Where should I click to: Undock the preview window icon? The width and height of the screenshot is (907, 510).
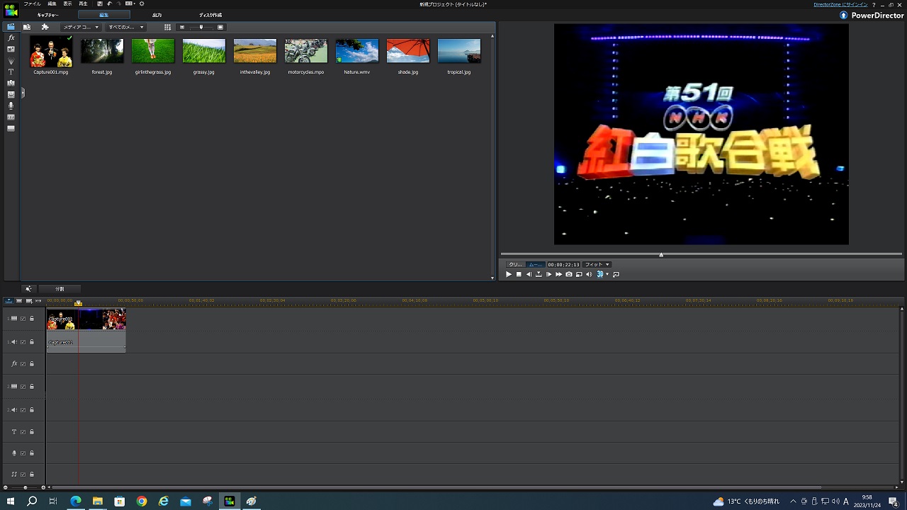pyautogui.click(x=616, y=274)
